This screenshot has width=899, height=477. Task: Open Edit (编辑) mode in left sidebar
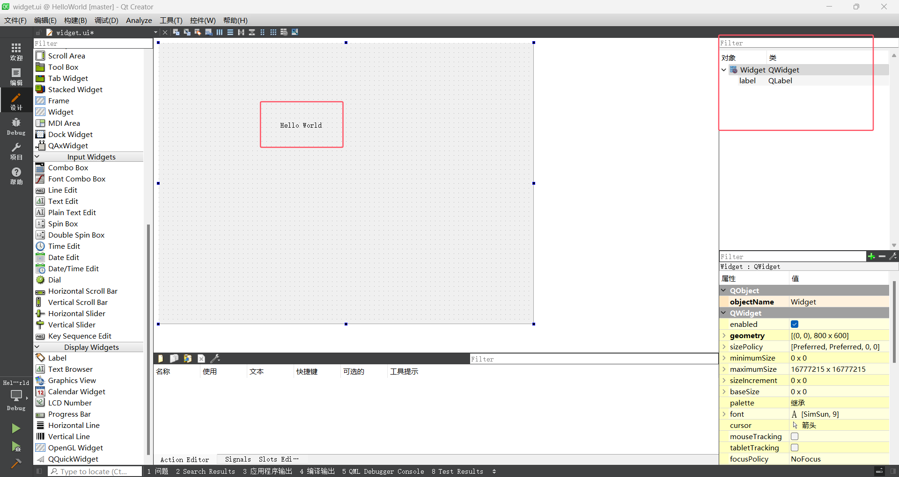16,76
